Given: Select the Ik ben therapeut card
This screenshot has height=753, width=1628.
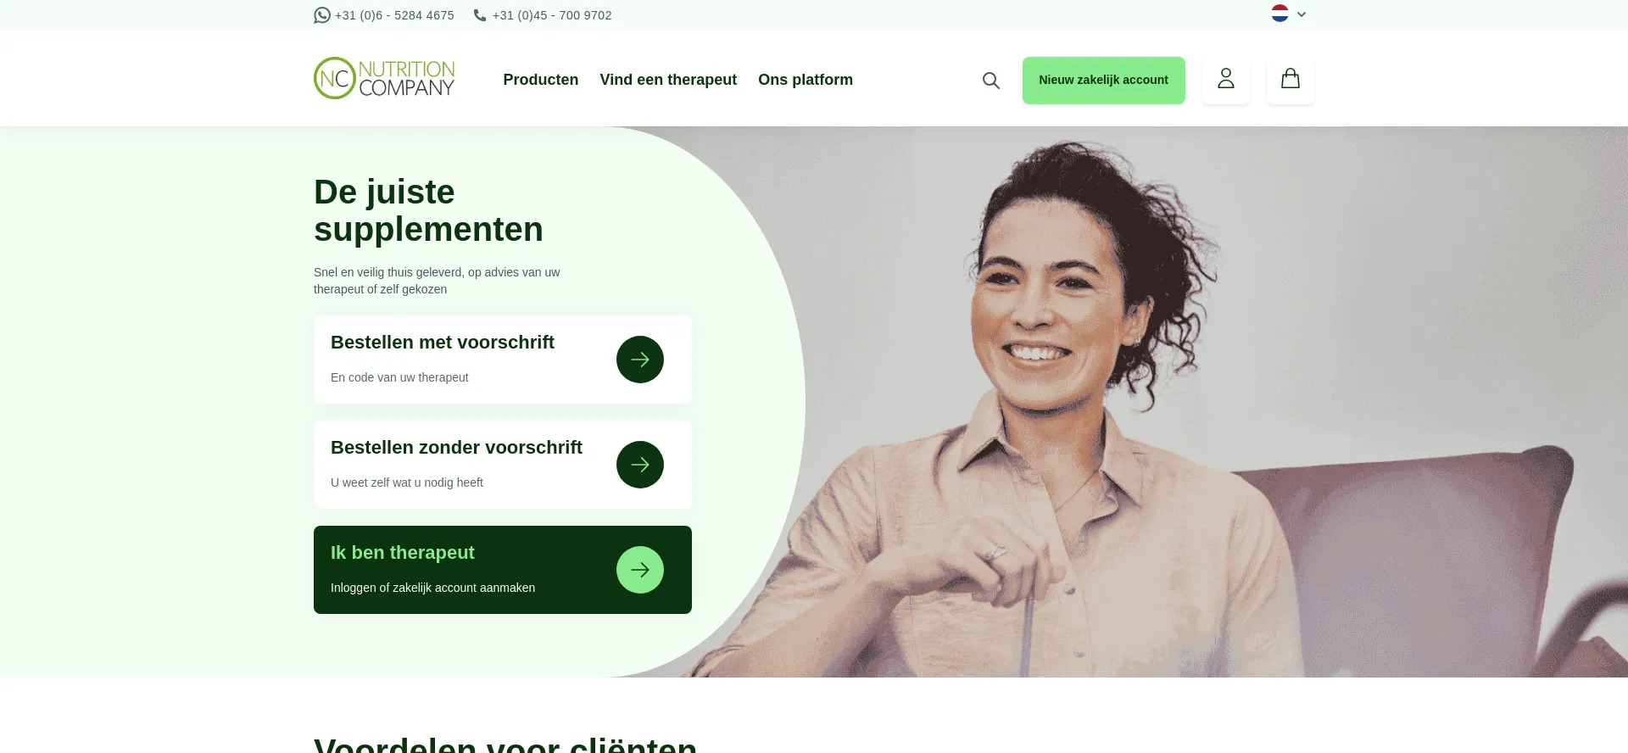Looking at the screenshot, I should tap(503, 570).
